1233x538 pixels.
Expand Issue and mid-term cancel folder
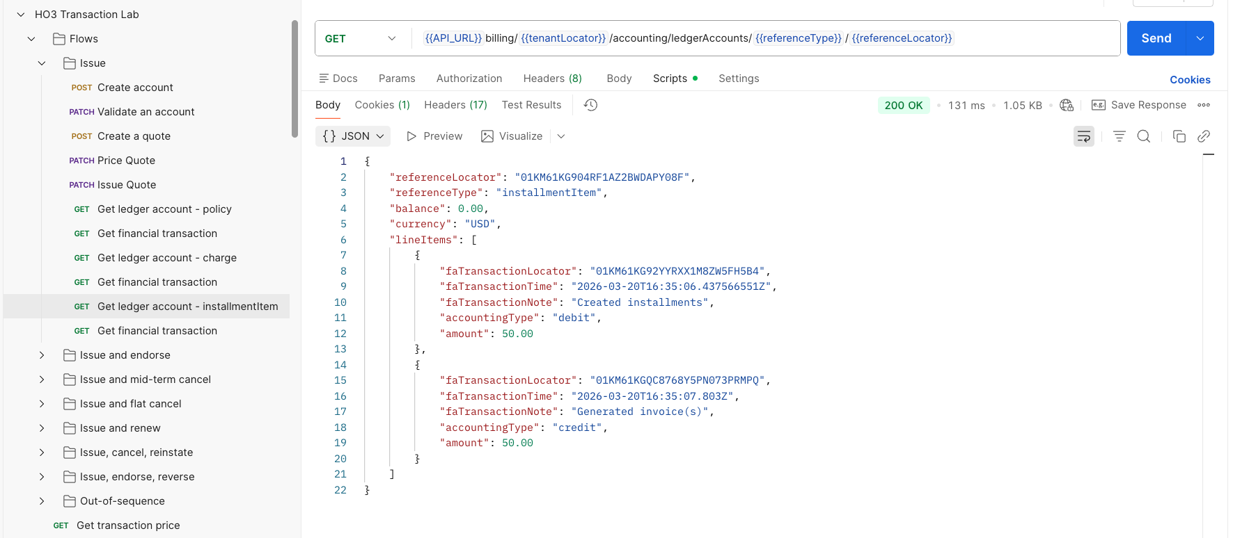[x=42, y=380]
